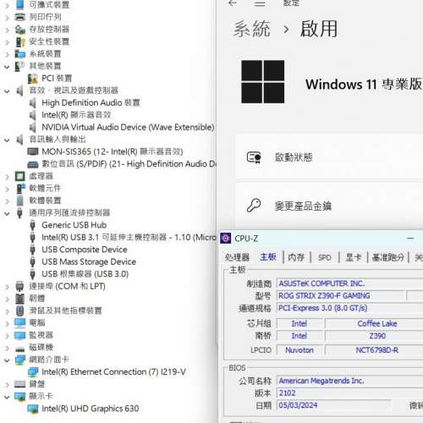423x423 pixels.
Task: Open the 基准跑分 tab in CPU-Z
Action: pos(388,257)
